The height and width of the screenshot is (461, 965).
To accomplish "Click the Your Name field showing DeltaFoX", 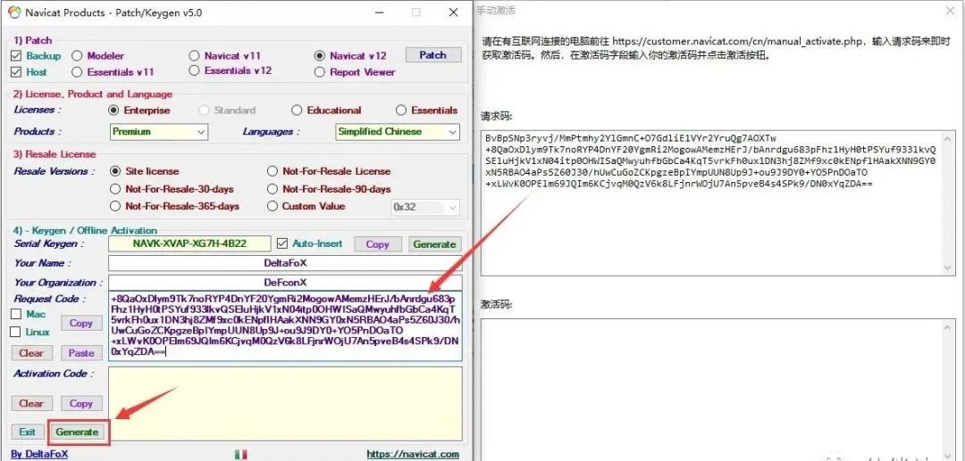I will click(285, 263).
